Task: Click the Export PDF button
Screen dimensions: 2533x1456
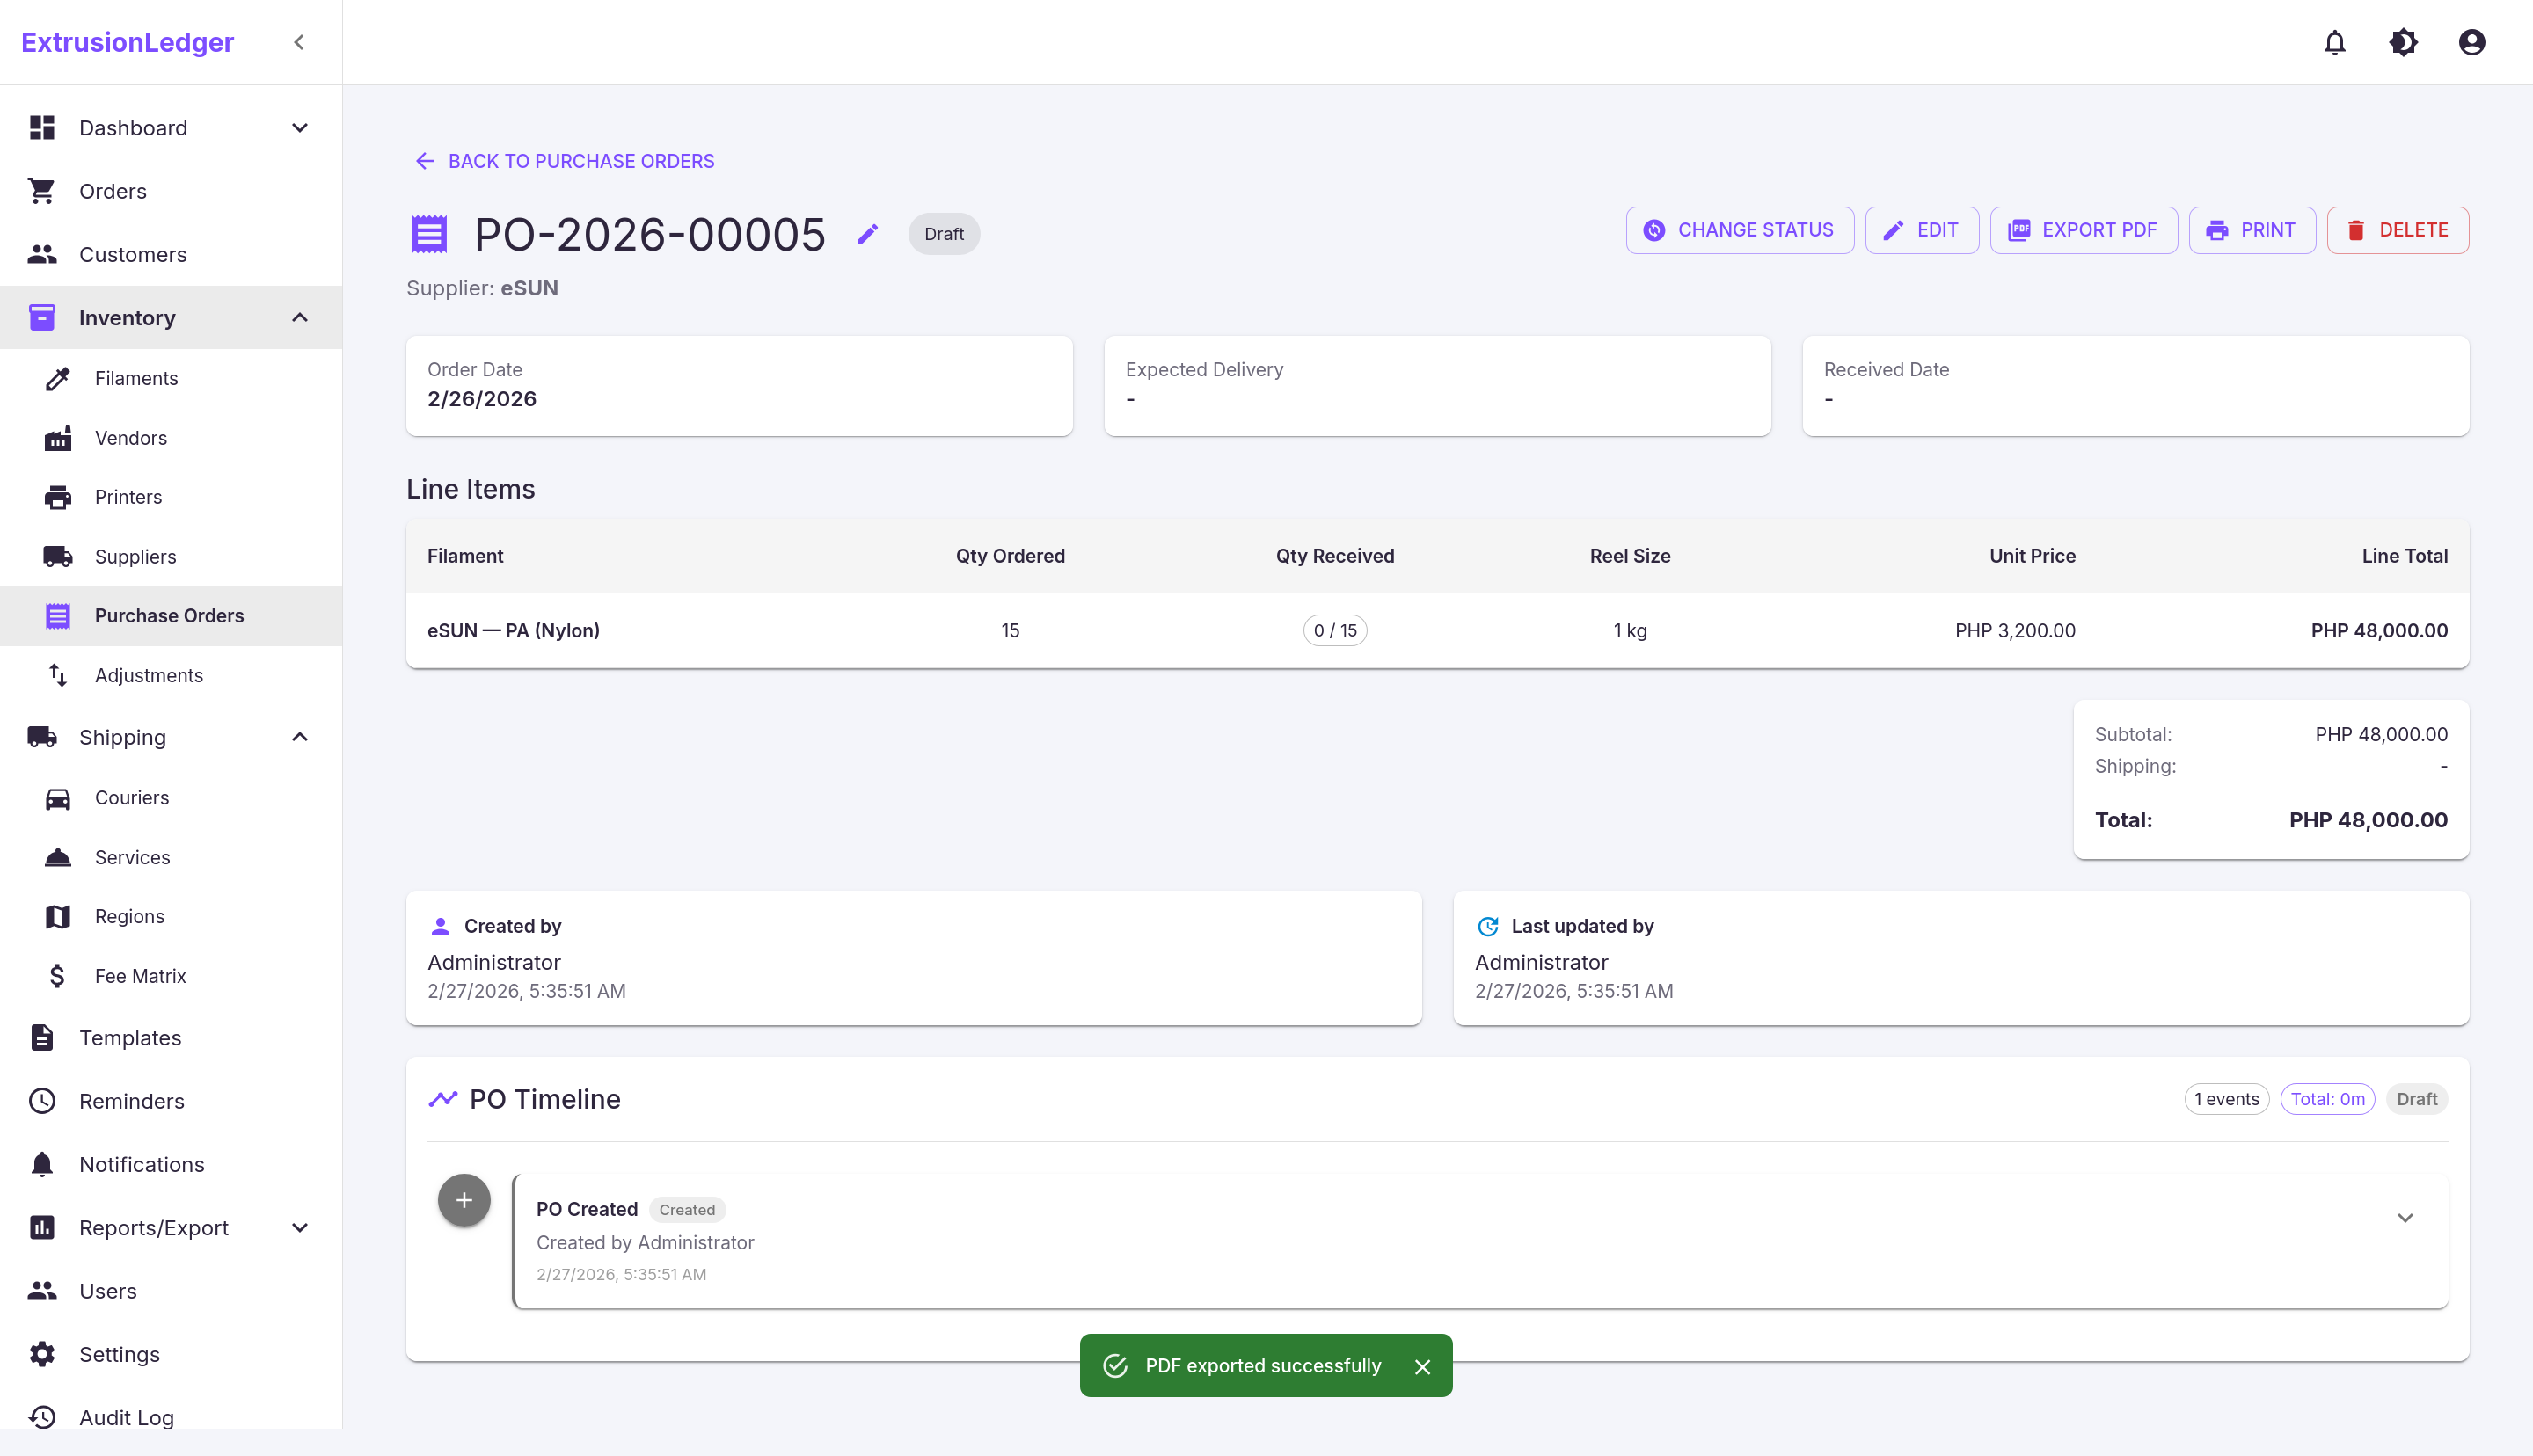Action: coord(2083,230)
